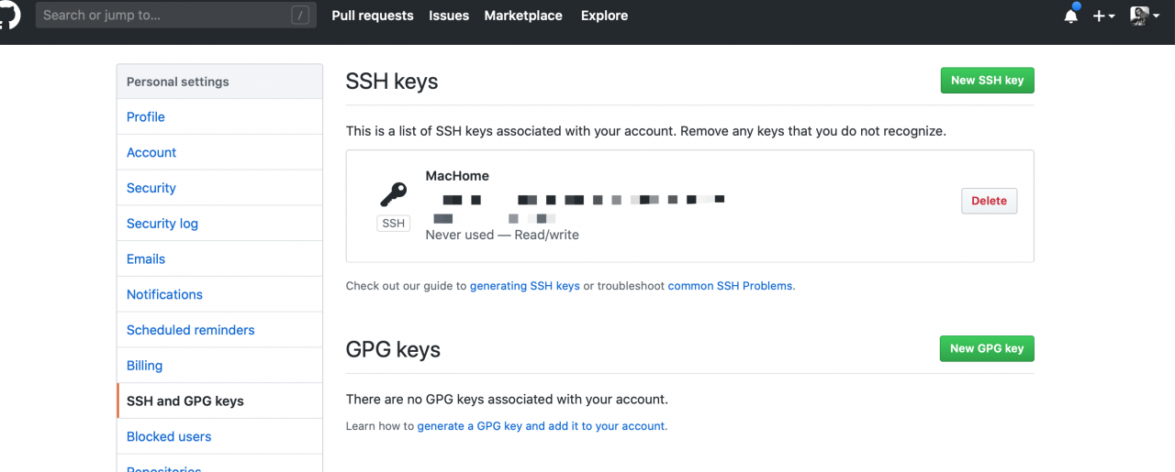Expand the user avatar menu
1175x472 pixels.
click(1145, 16)
